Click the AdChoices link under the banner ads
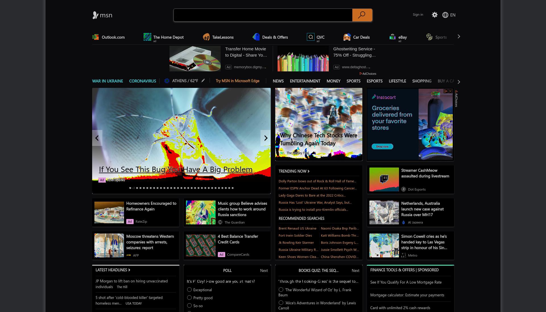This screenshot has height=312, width=546. 368,74
